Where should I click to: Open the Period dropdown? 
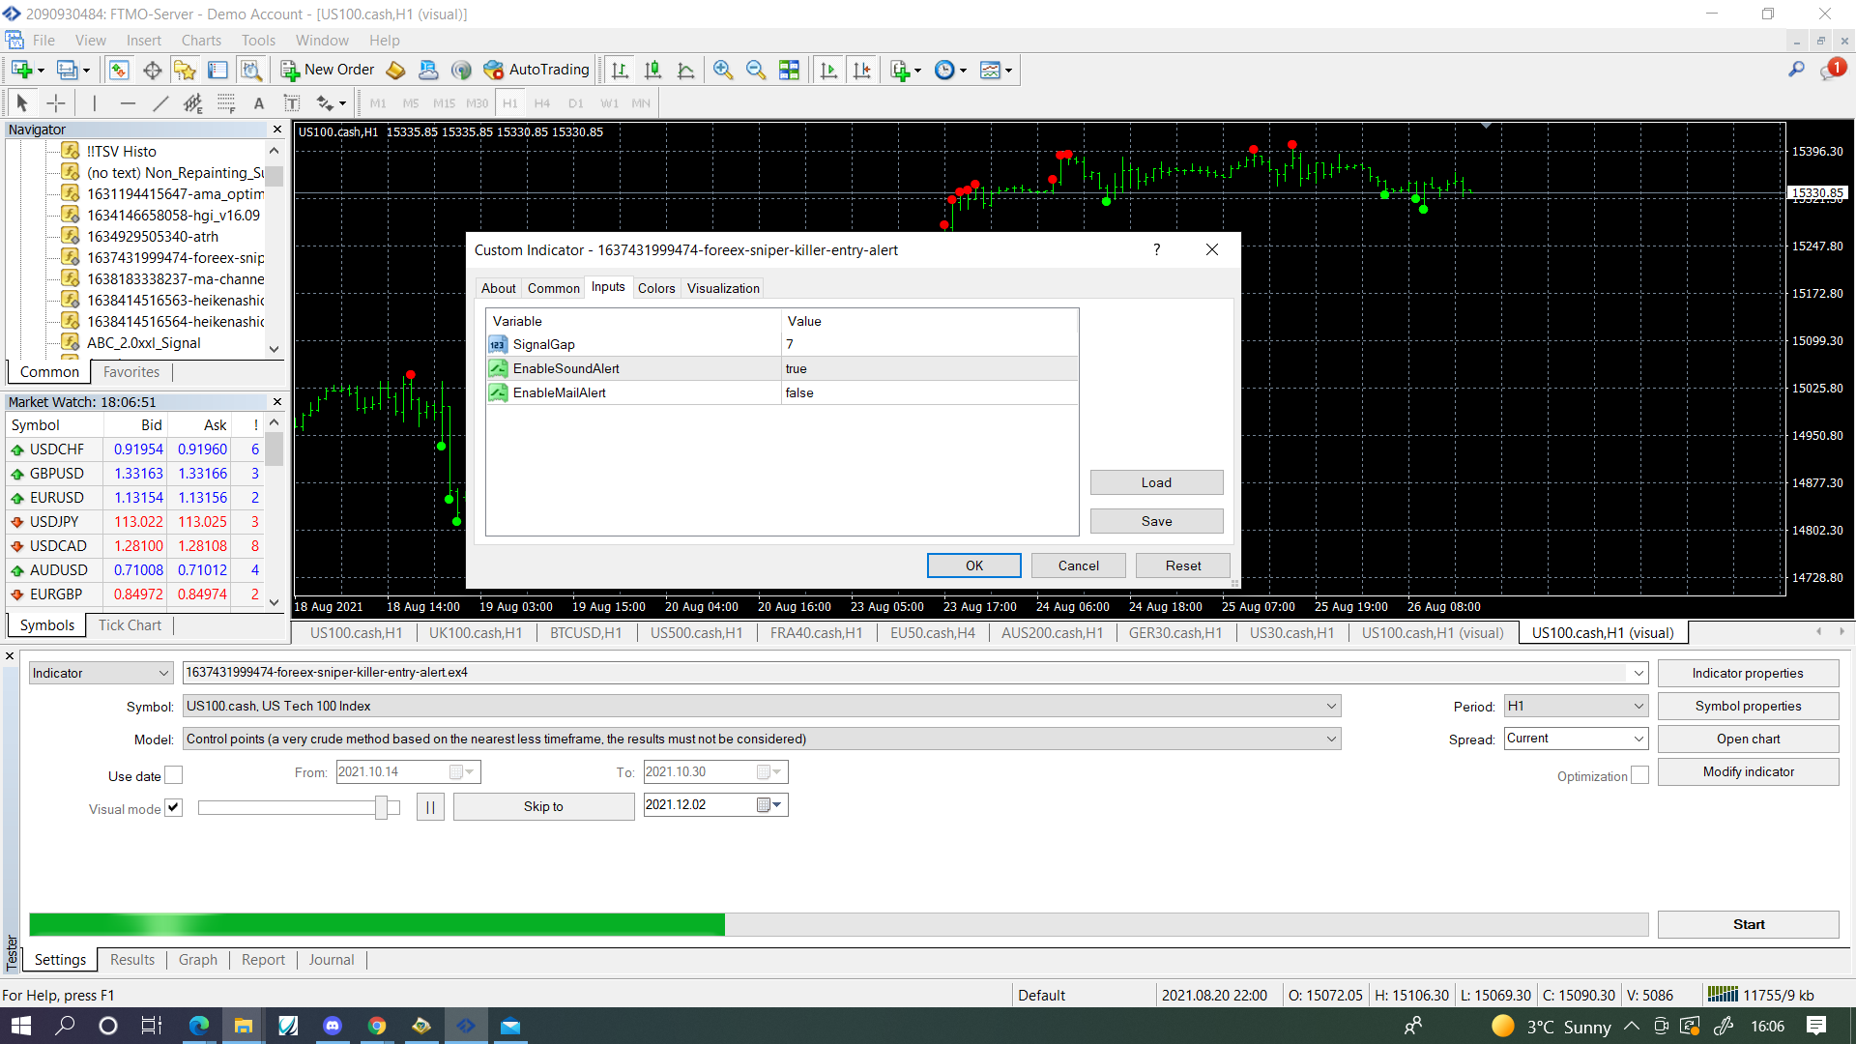tap(1576, 706)
